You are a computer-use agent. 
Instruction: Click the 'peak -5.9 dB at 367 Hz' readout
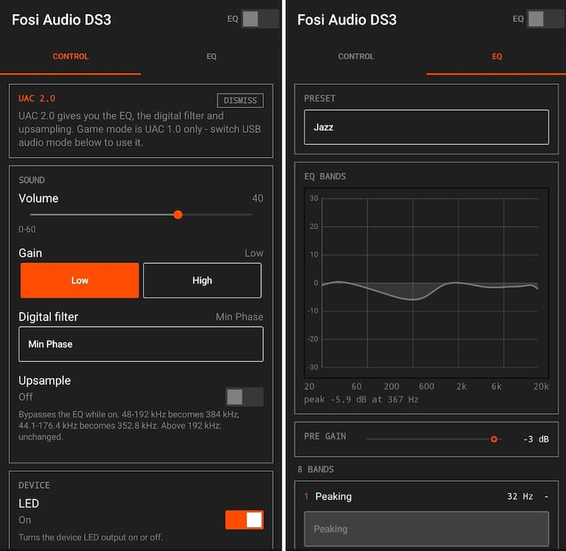(361, 400)
